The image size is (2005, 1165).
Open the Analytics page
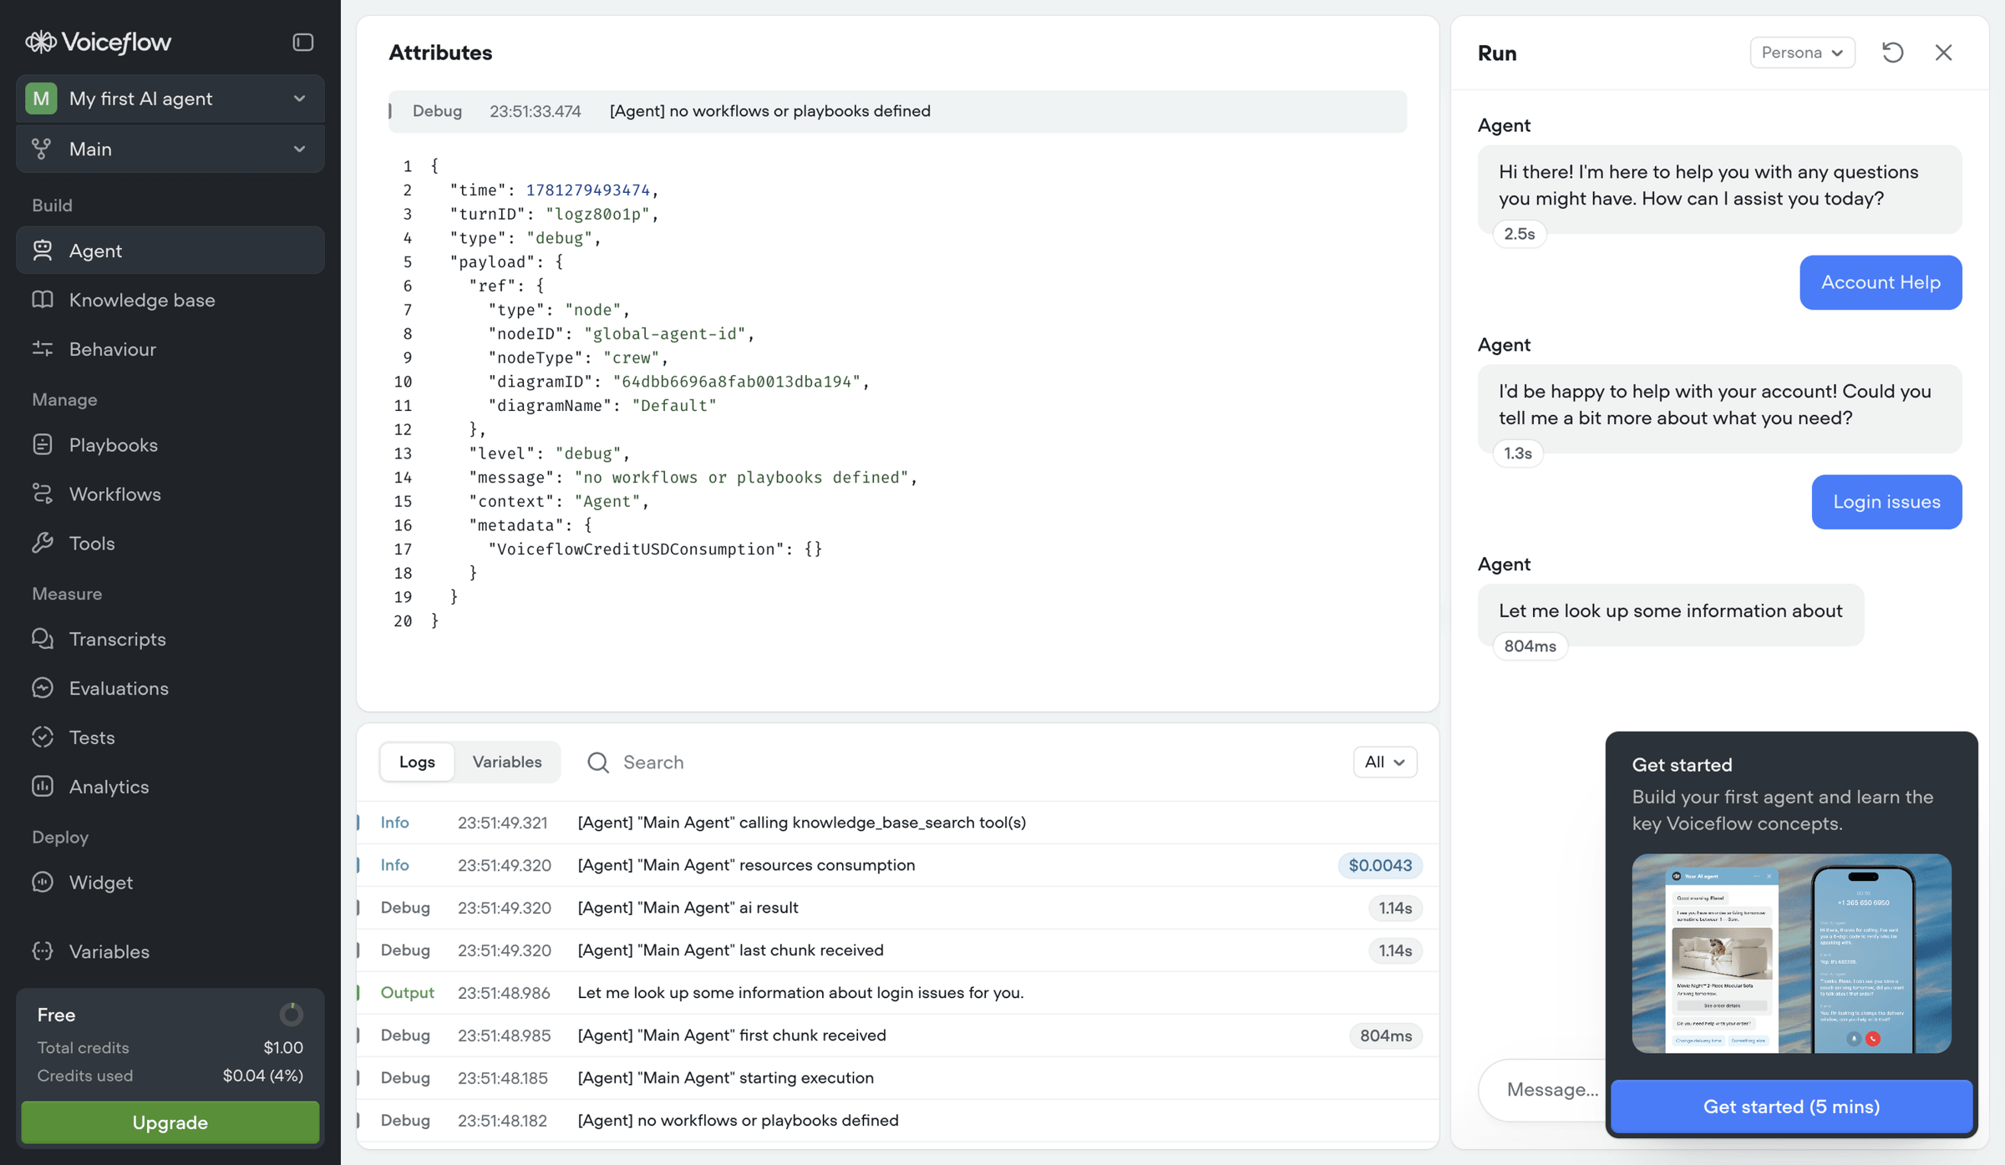[170, 786]
